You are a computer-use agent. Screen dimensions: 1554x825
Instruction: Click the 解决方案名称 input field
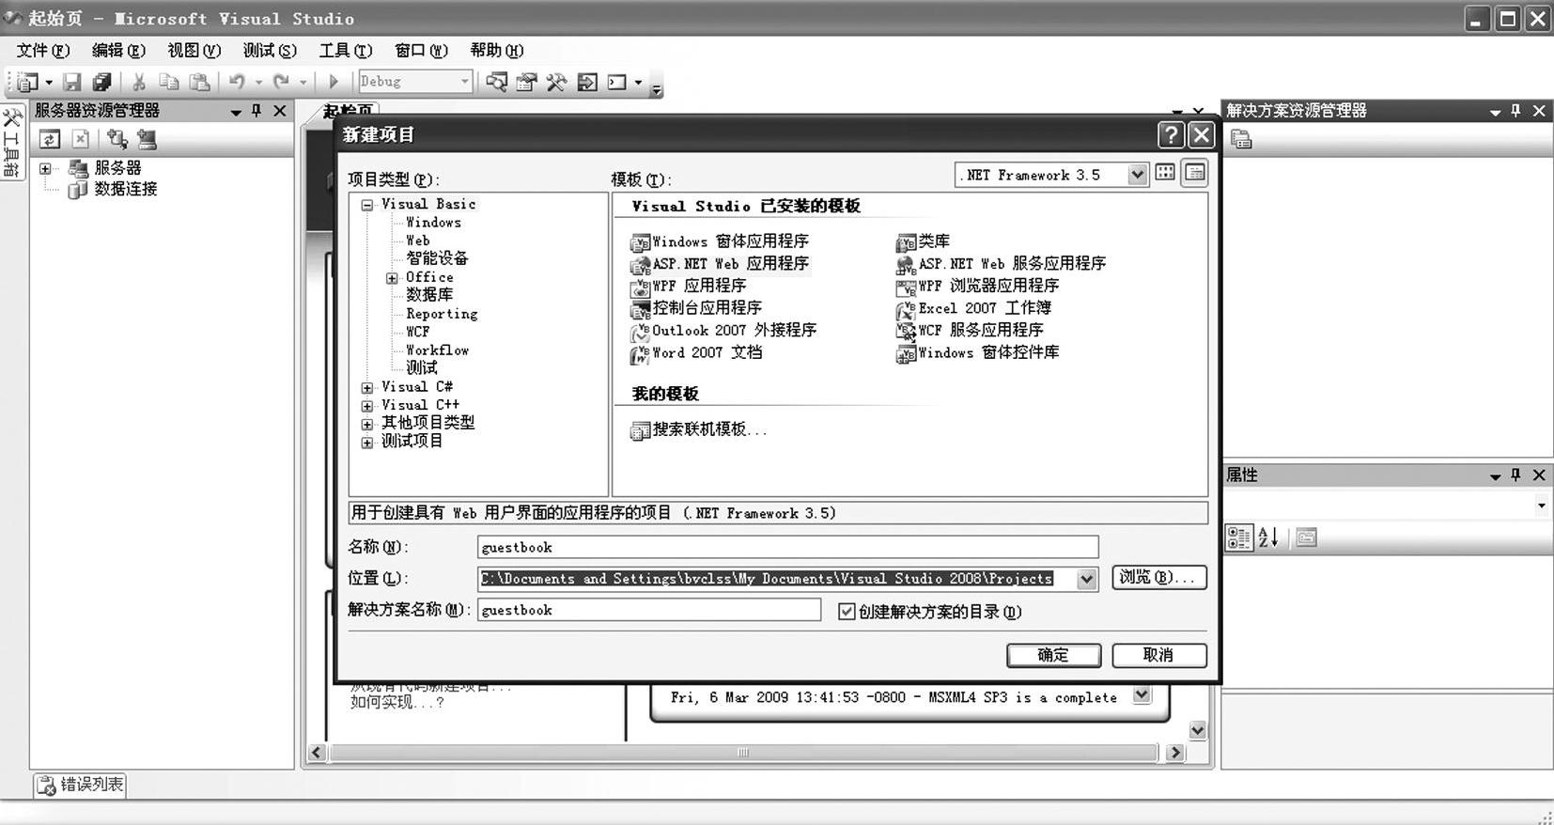coord(649,610)
